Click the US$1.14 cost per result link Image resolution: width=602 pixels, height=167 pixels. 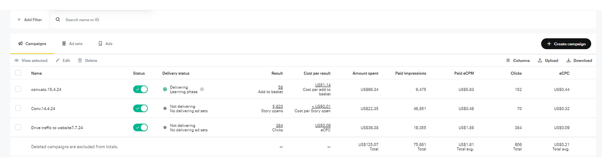[x=323, y=85]
